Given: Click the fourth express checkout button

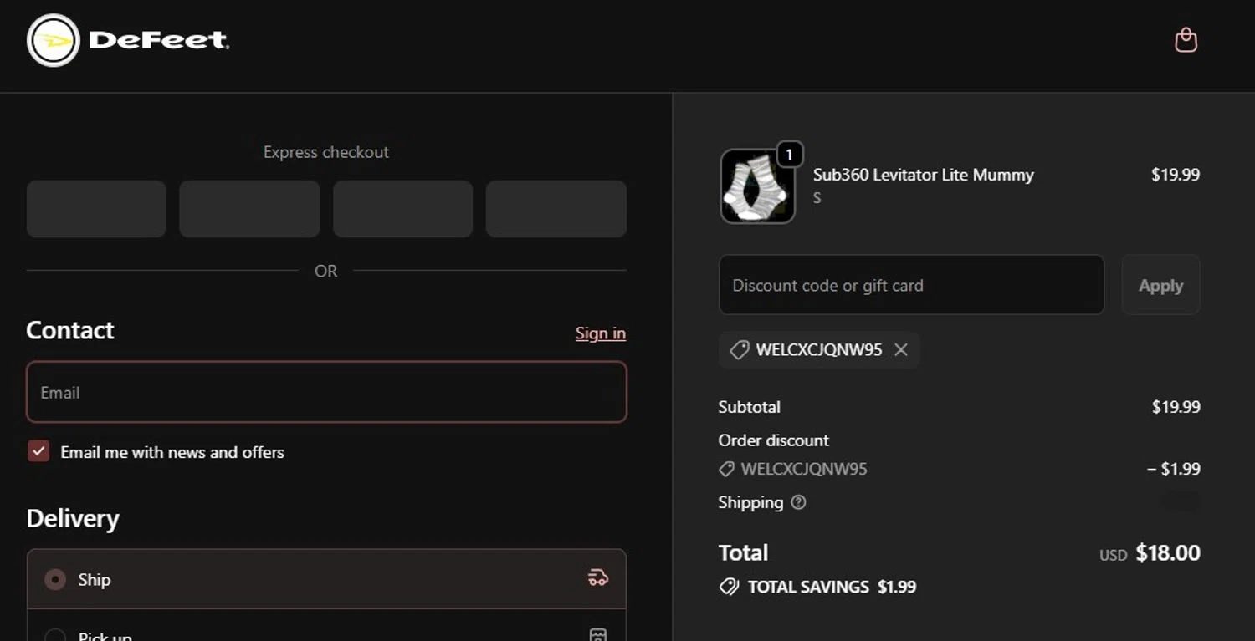Looking at the screenshot, I should [x=556, y=209].
